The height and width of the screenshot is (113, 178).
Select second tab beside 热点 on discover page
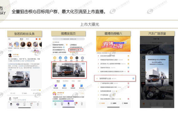pyautogui.click(x=66, y=81)
